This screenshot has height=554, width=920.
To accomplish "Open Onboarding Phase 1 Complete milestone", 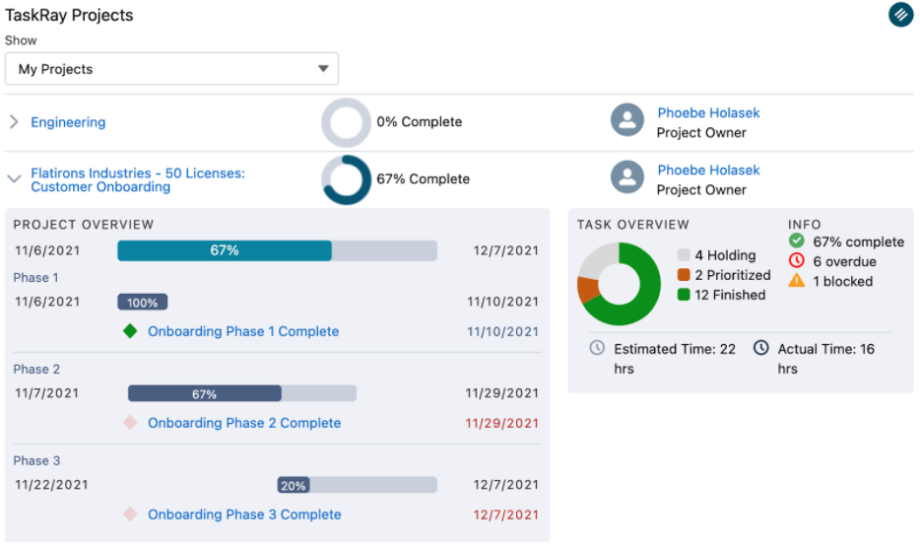I will [243, 331].
